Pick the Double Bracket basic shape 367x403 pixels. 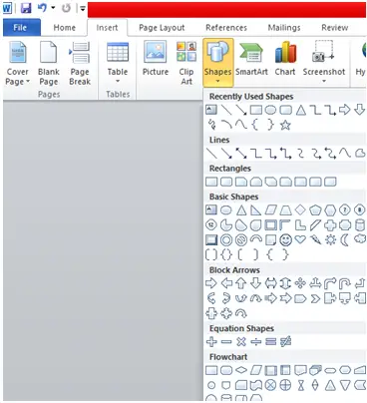211,254
